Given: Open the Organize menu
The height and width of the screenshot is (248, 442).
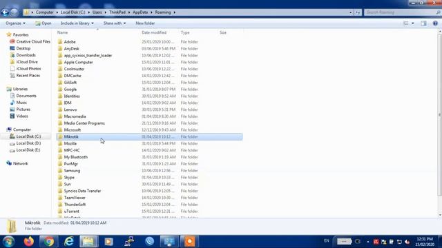Looking at the screenshot, I should pyautogui.click(x=15, y=23).
